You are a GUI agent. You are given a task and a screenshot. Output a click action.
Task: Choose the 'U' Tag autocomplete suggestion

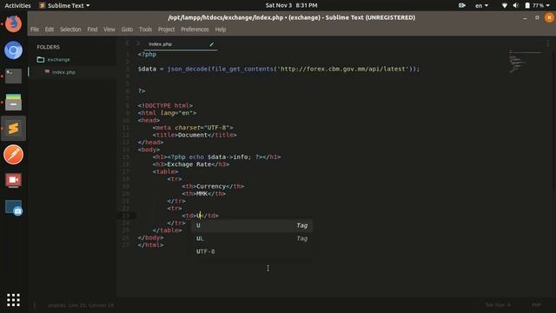click(252, 225)
